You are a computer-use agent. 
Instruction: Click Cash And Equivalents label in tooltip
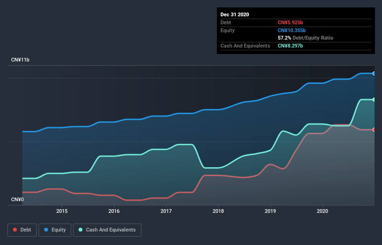pos(245,46)
